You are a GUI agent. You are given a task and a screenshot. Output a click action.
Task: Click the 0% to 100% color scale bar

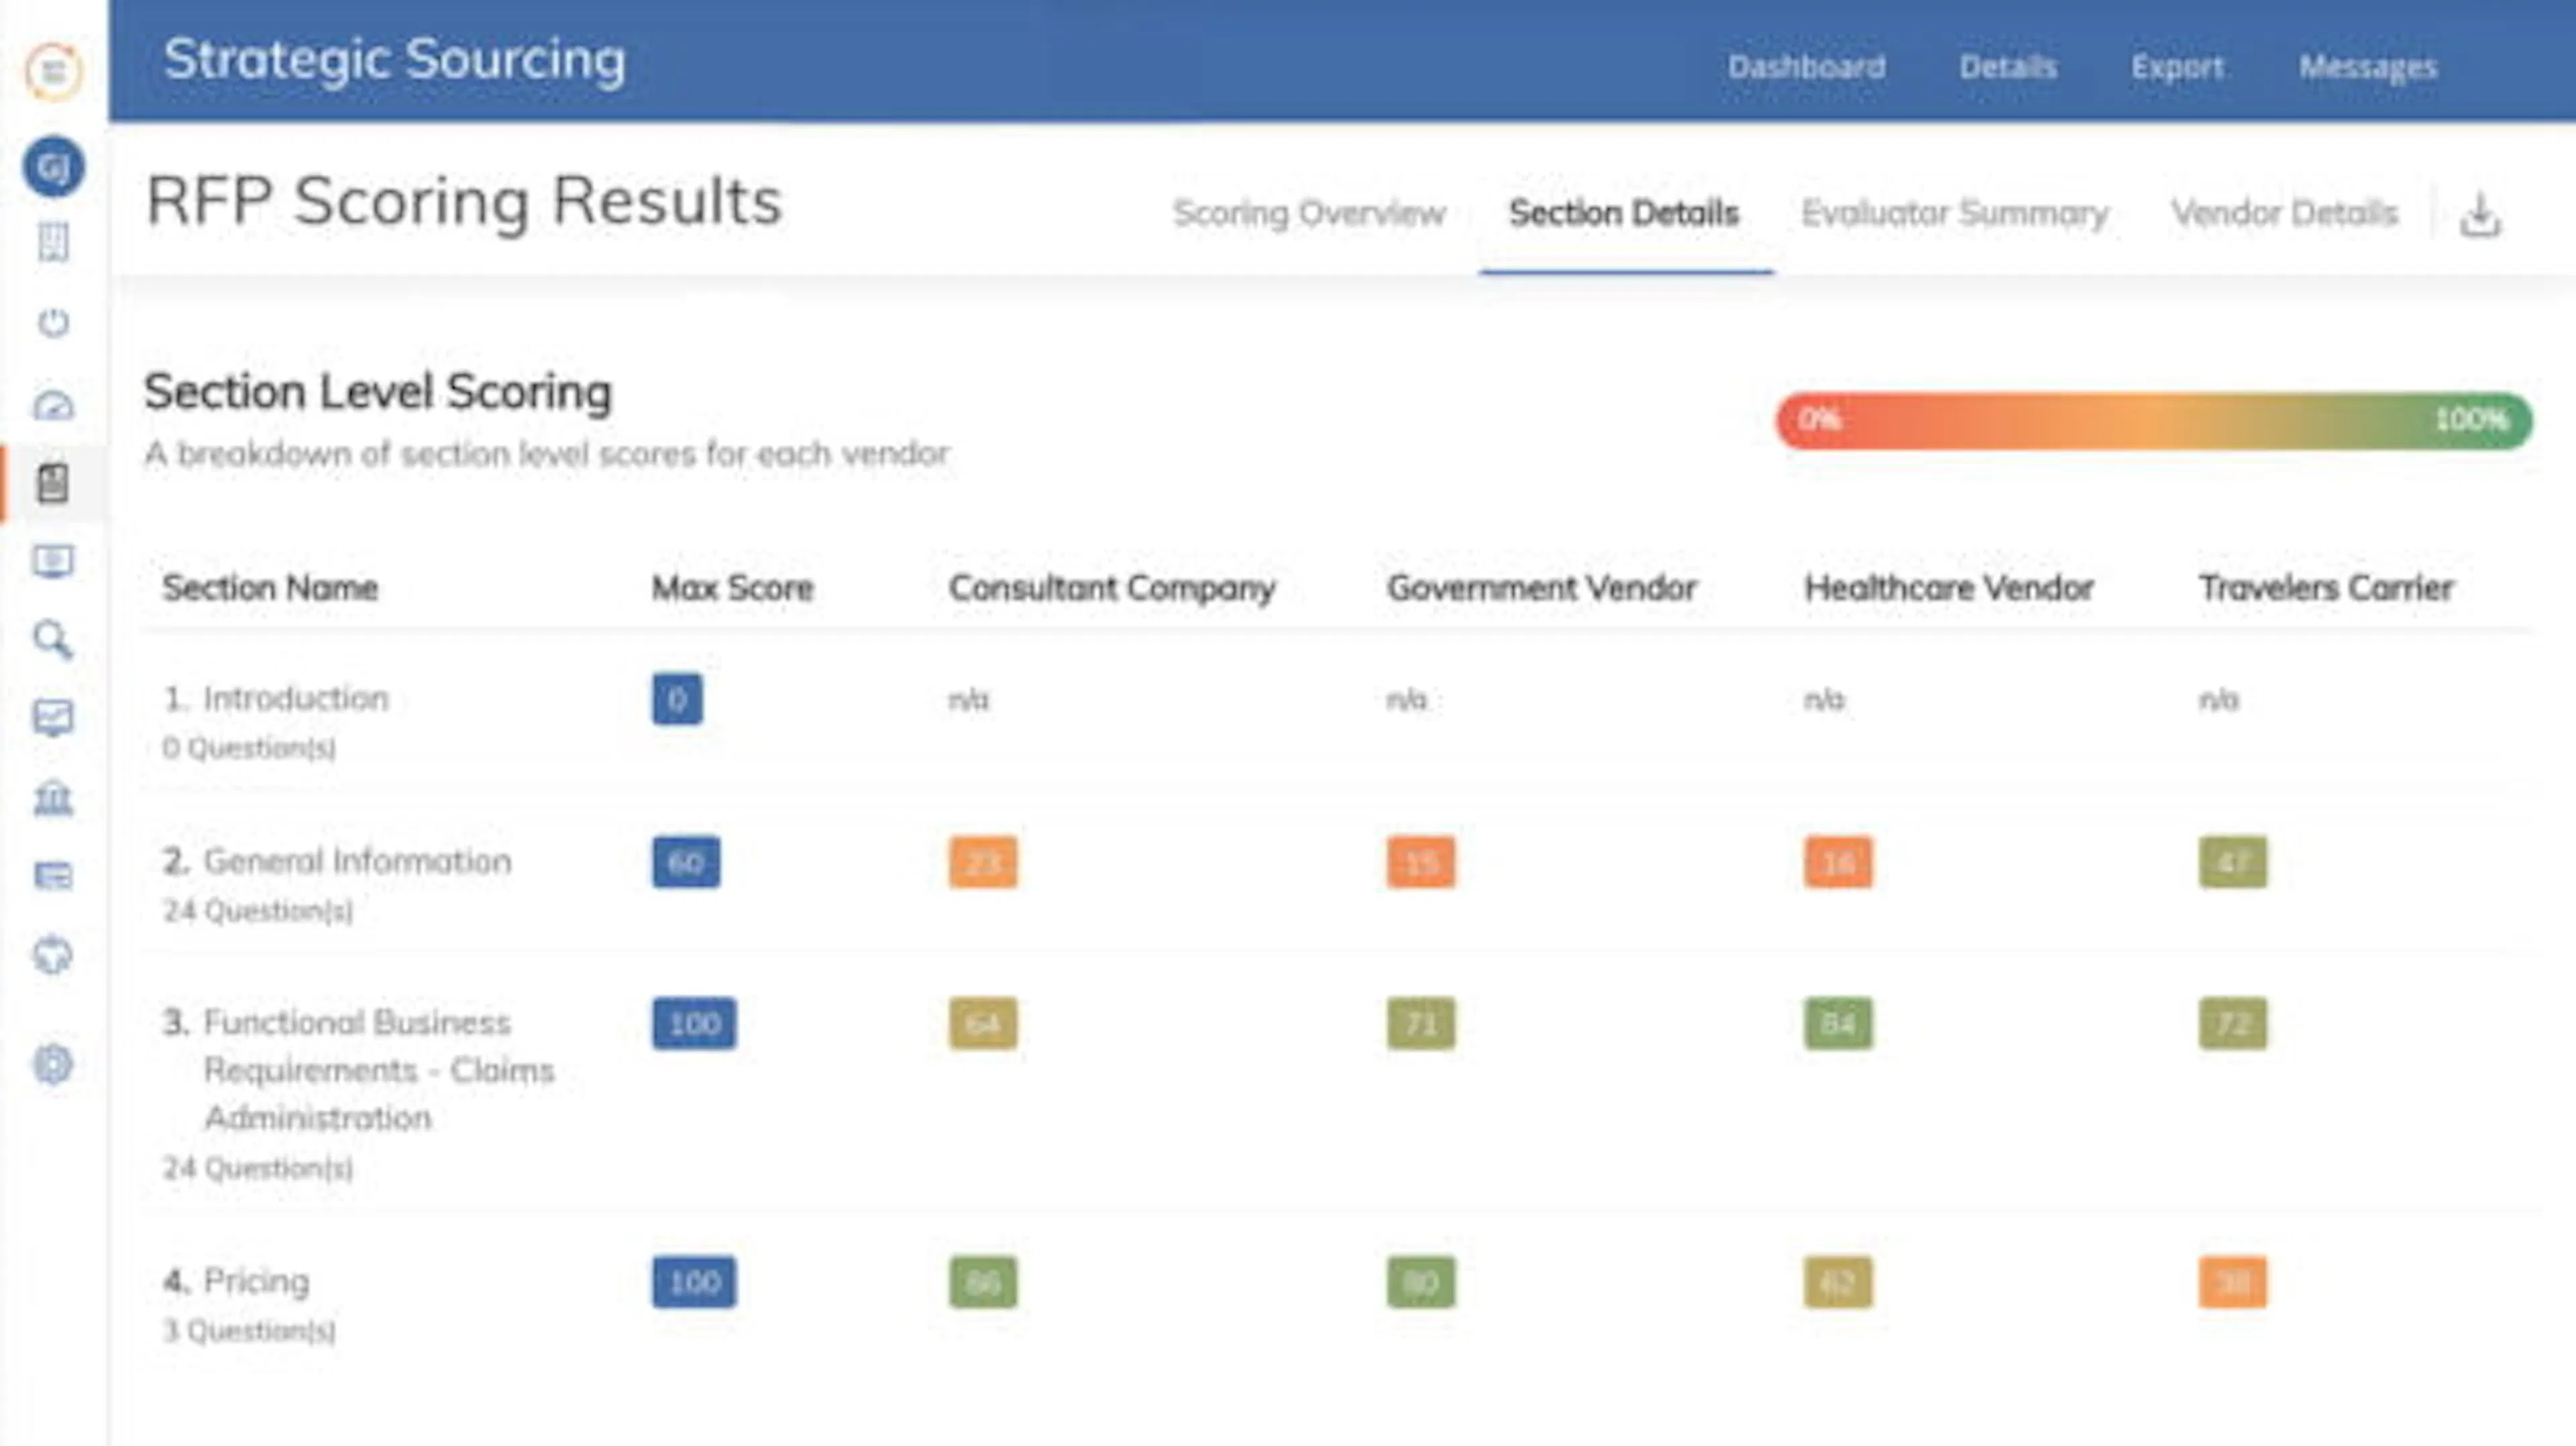click(2153, 421)
